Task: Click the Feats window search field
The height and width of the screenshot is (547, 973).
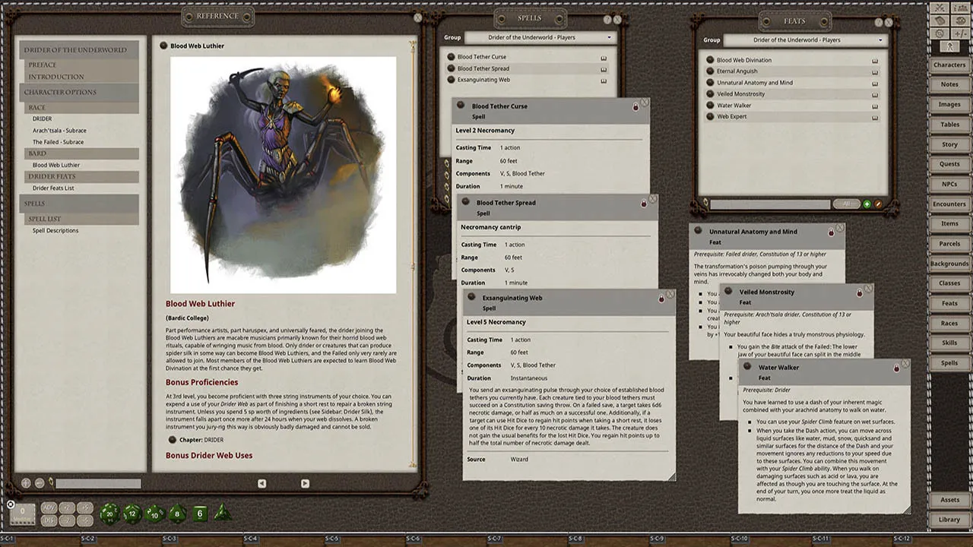Action: tap(770, 204)
